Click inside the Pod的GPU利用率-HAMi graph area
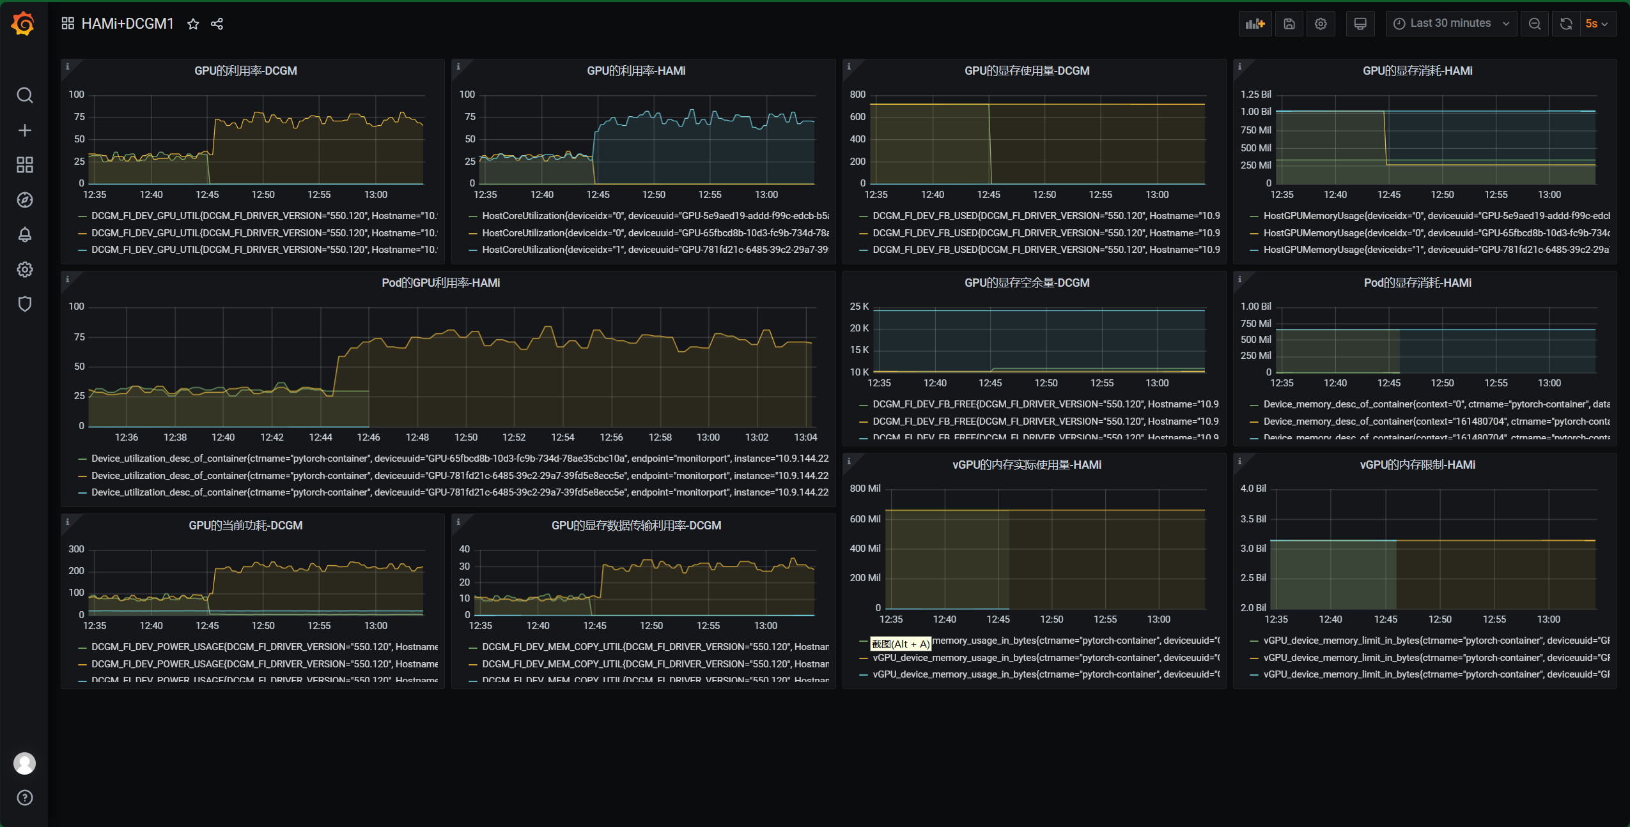Viewport: 1630px width, 827px height. point(453,367)
